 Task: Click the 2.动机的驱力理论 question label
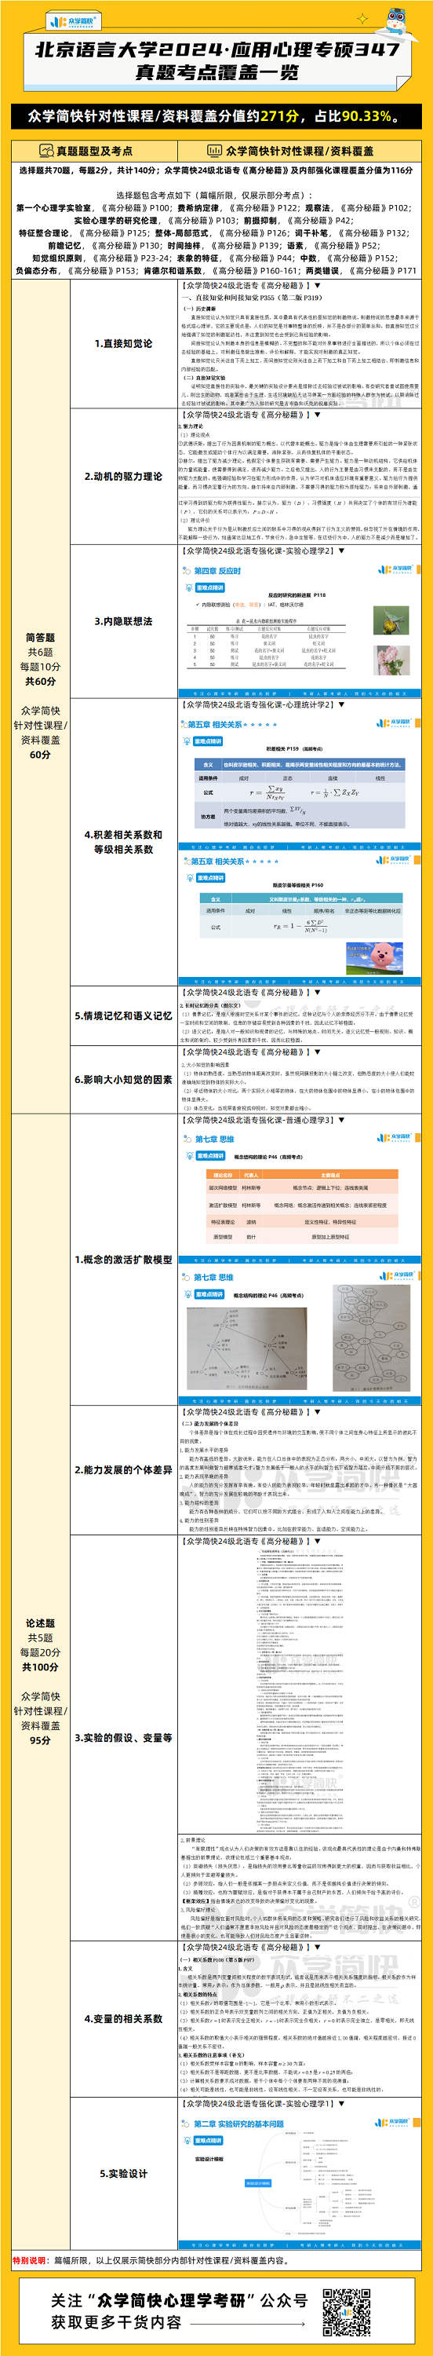tap(123, 477)
